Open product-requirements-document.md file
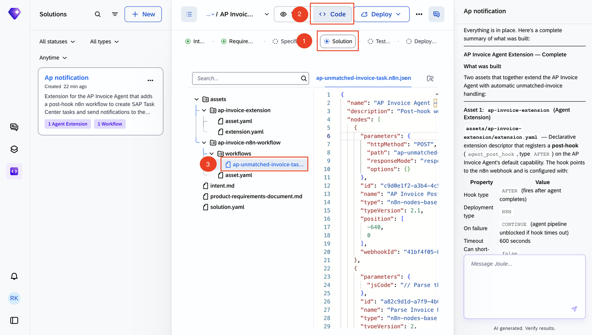This screenshot has height=335, width=592. point(256,196)
